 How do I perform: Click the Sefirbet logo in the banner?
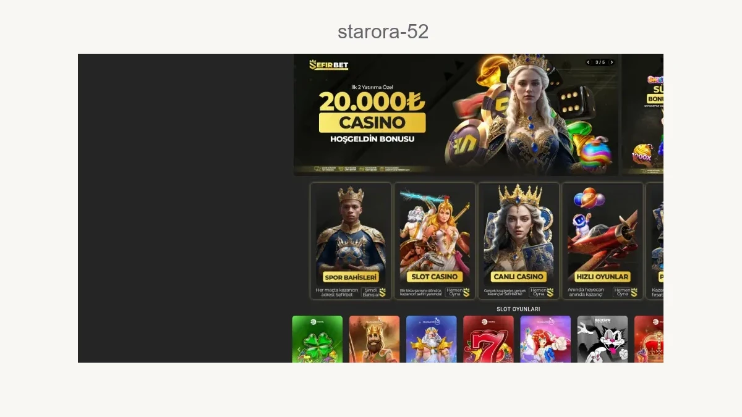pyautogui.click(x=328, y=65)
